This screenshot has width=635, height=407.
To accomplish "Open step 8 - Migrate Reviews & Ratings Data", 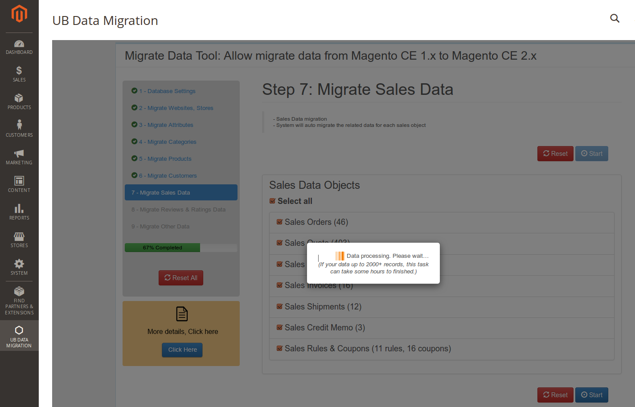I will point(178,209).
